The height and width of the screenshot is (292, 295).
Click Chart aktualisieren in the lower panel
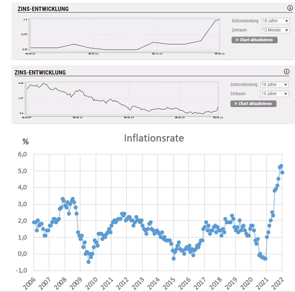tap(253, 103)
